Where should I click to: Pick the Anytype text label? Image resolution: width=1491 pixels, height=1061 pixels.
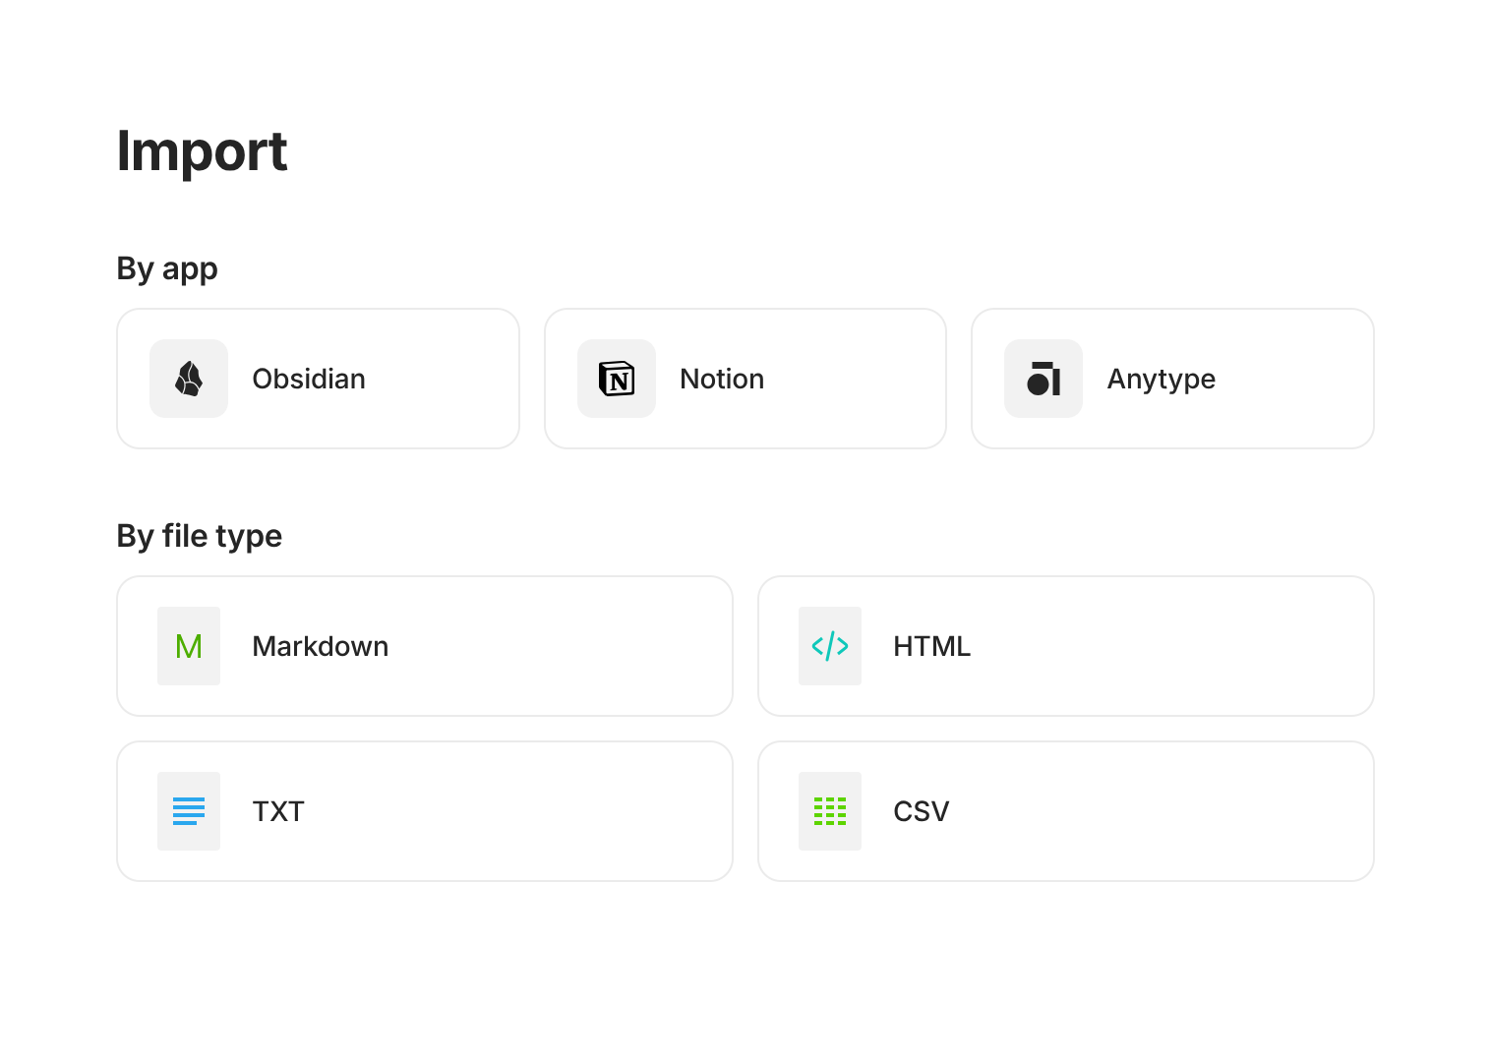(1162, 379)
